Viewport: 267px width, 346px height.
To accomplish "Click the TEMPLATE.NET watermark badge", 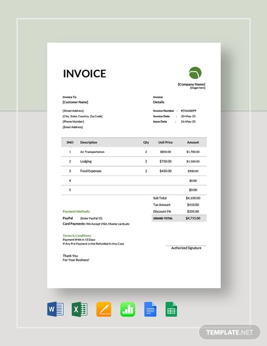I will 229,332.
